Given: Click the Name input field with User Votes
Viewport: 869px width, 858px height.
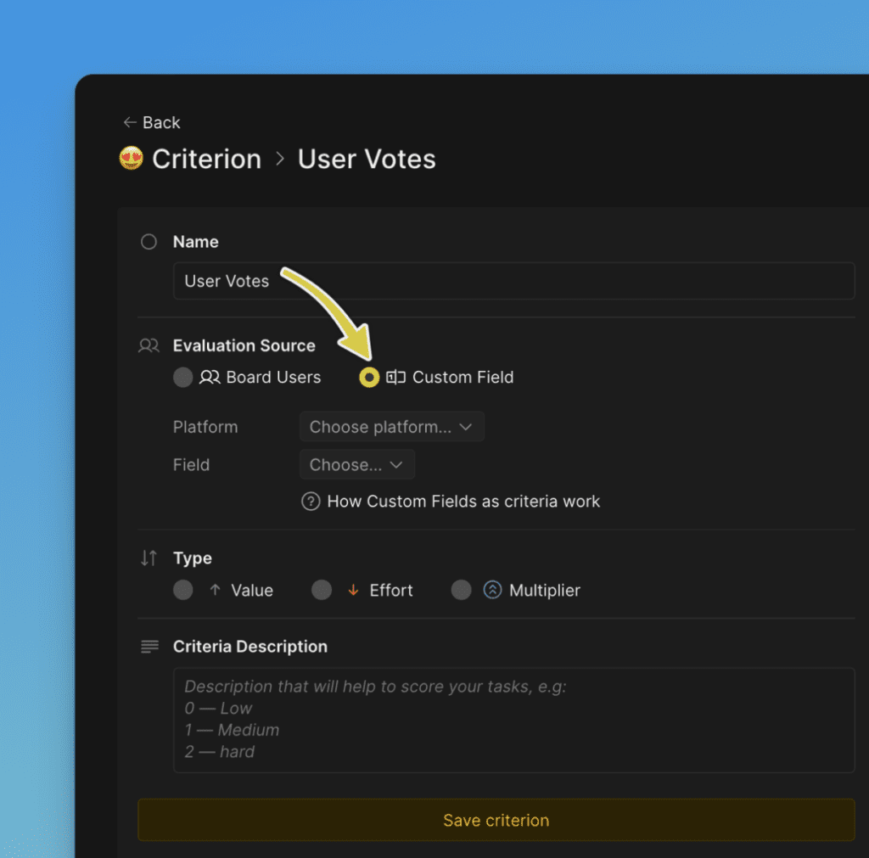Looking at the screenshot, I should pos(513,281).
